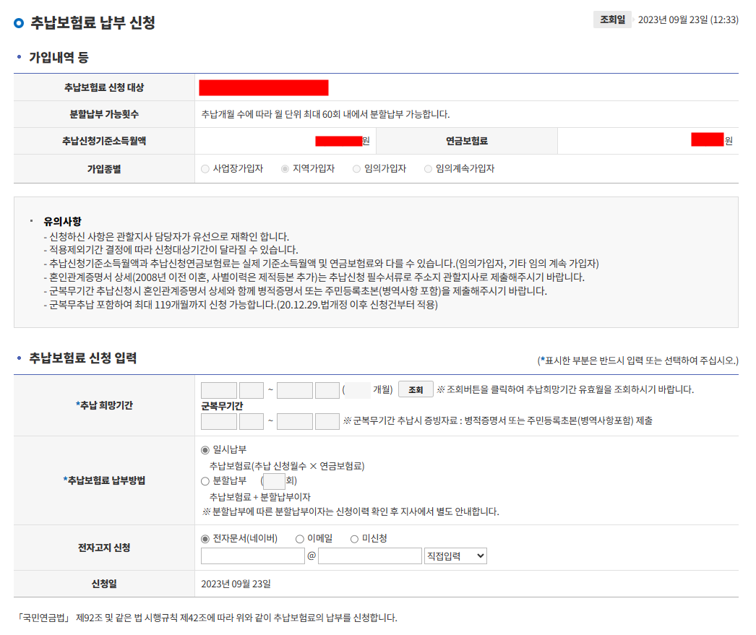This screenshot has width=756, height=635.
Task: Click the email ID input before the @
Action: [252, 555]
